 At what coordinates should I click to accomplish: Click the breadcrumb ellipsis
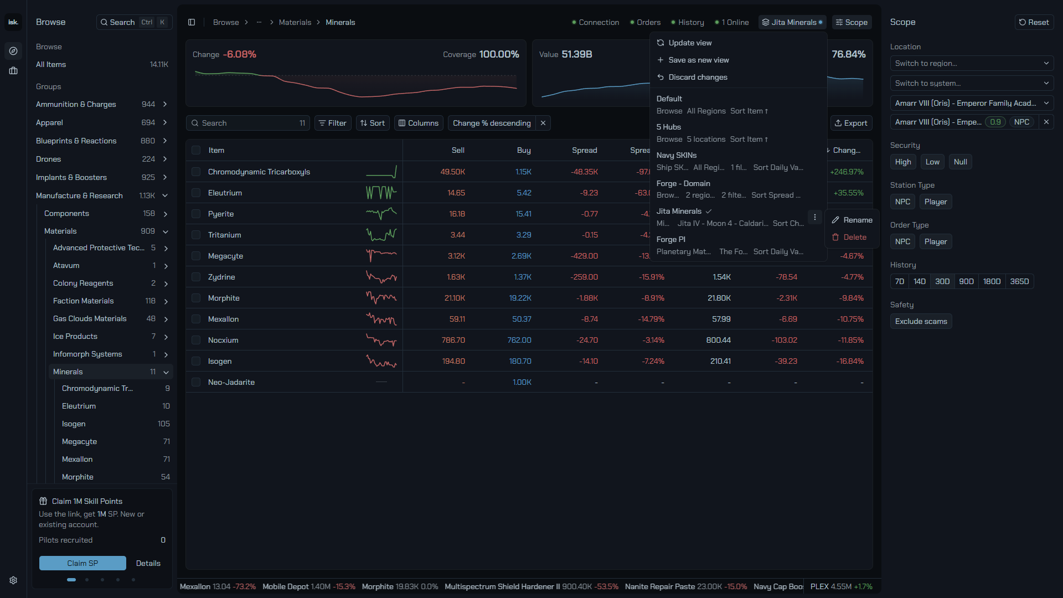(x=259, y=22)
